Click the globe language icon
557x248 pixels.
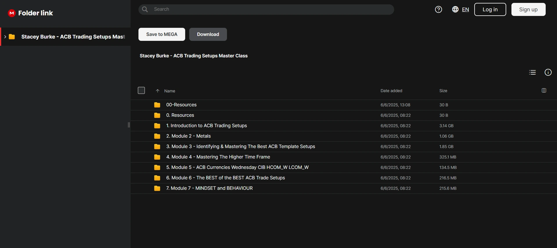pos(455,9)
